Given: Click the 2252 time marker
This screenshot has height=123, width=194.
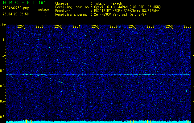Looking at the screenshot, I should 39,26.
